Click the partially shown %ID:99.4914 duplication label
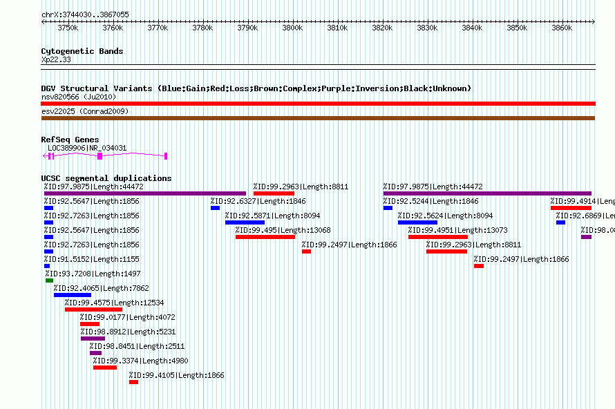Image resolution: width=615 pixels, height=409 pixels. pyautogui.click(x=583, y=201)
